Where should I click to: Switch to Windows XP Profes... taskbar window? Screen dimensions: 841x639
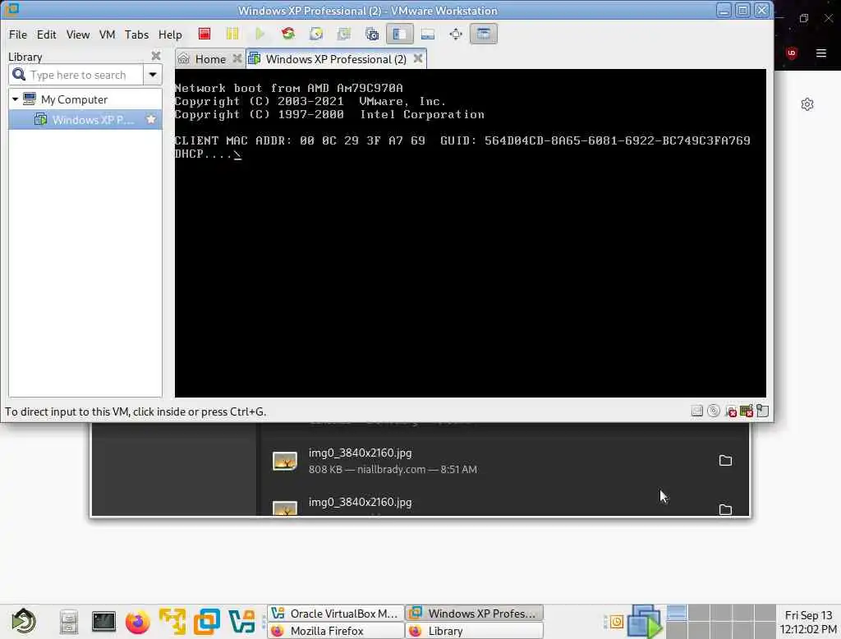(x=474, y=614)
